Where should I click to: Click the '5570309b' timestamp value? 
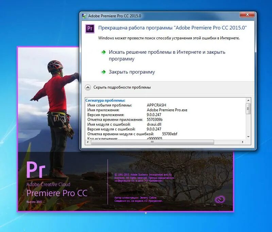click(x=154, y=120)
